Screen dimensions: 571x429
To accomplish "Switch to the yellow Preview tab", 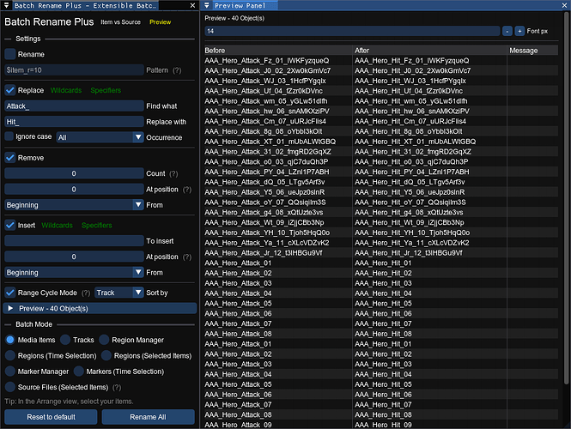I will (161, 22).
